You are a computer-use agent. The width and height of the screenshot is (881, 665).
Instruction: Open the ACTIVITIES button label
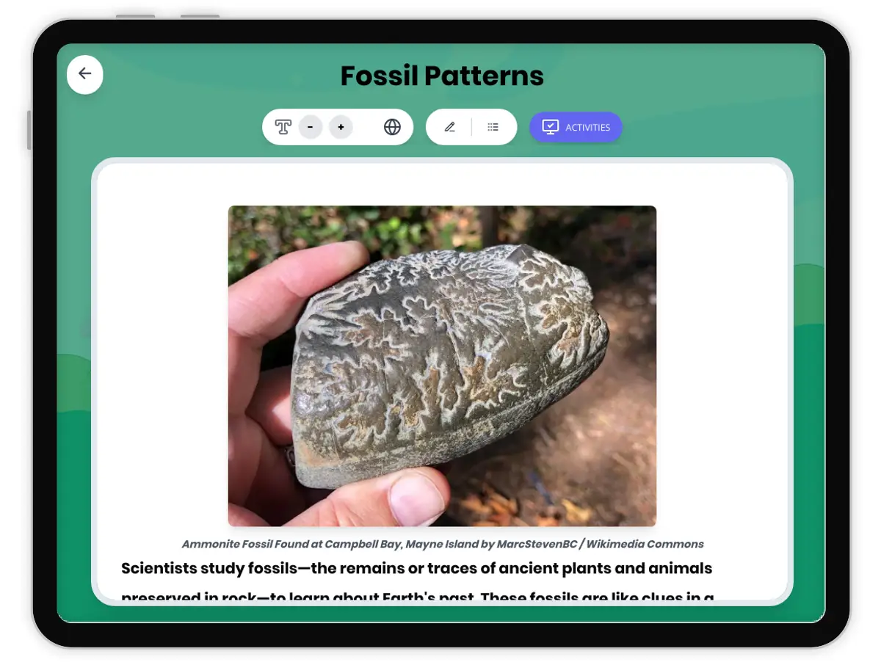click(587, 128)
